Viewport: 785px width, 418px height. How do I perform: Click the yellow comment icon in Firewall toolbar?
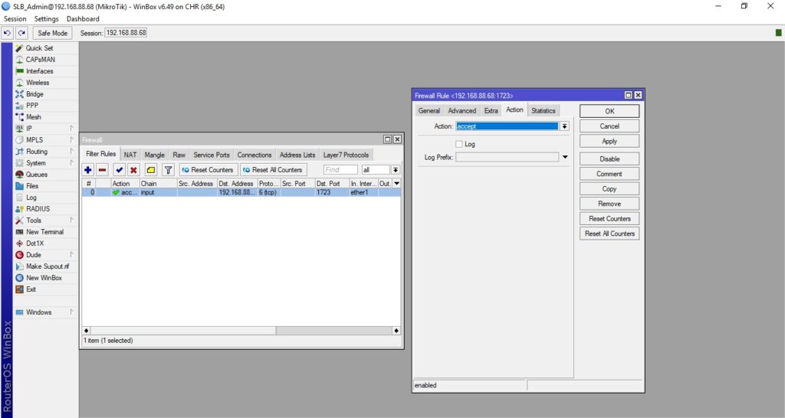151,170
